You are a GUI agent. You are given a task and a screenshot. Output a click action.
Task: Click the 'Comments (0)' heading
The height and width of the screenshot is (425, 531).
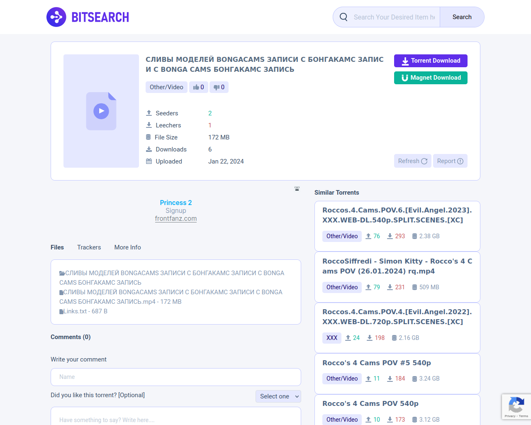(71, 337)
